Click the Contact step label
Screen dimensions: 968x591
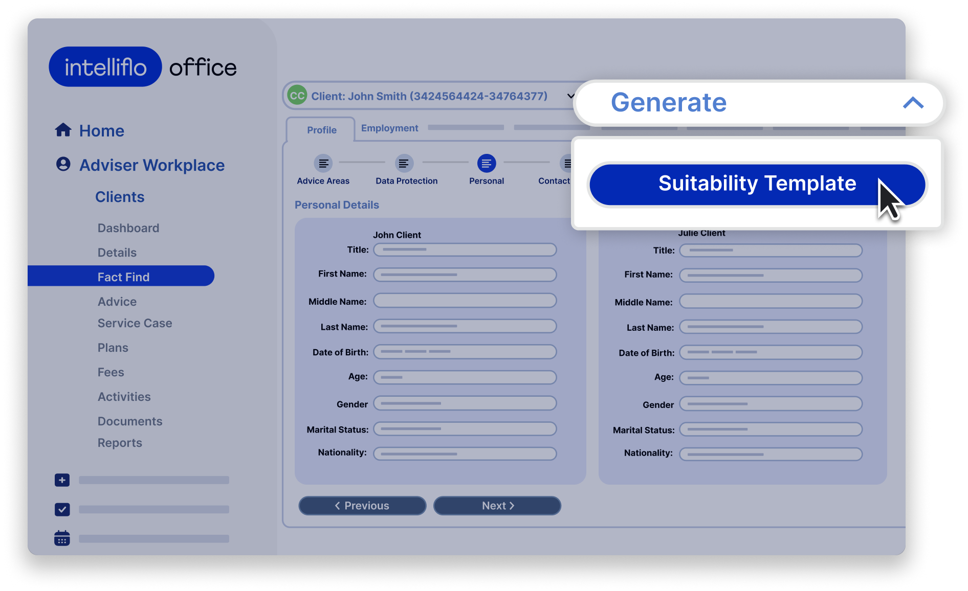click(x=554, y=181)
